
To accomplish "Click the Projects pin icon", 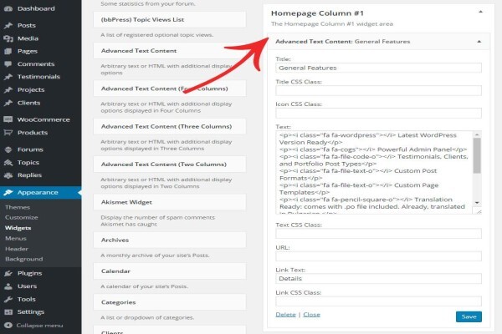I will click(x=8, y=90).
